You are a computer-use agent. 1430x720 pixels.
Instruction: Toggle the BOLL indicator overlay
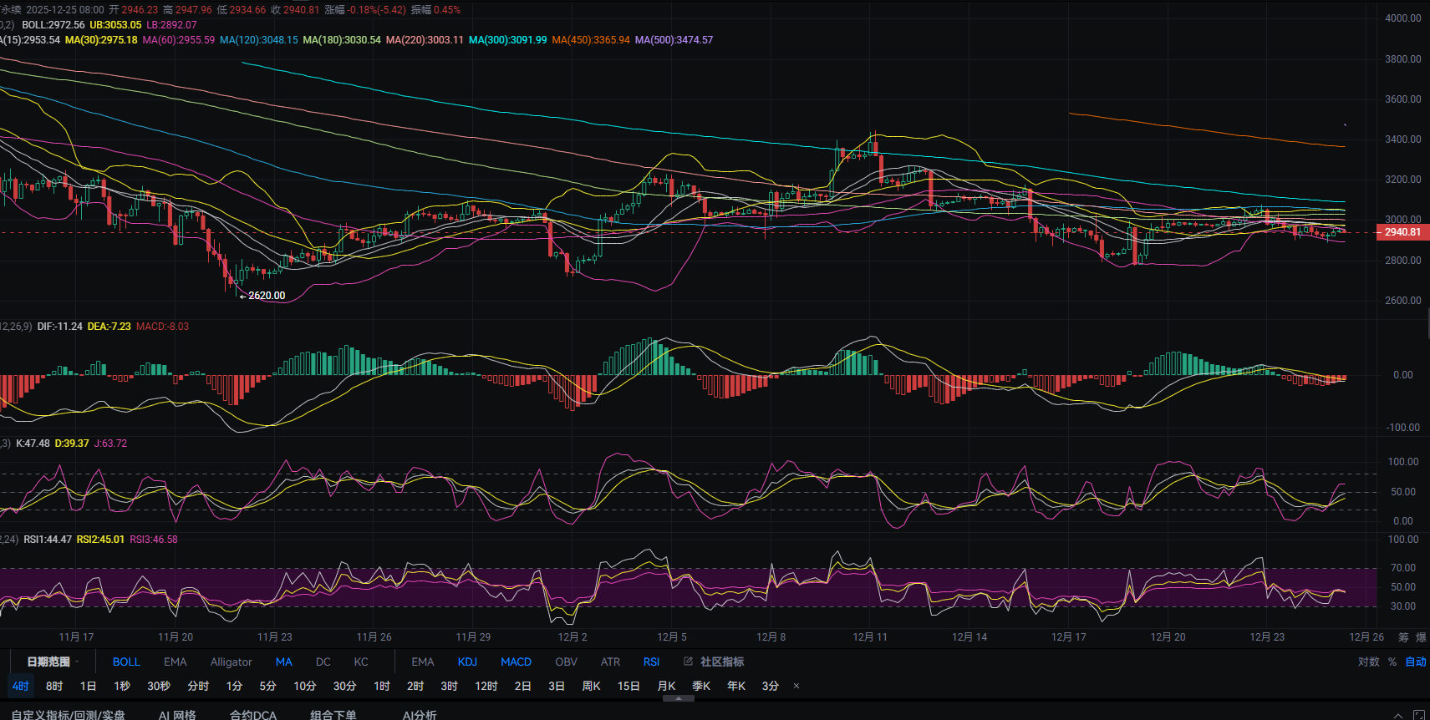click(x=126, y=662)
